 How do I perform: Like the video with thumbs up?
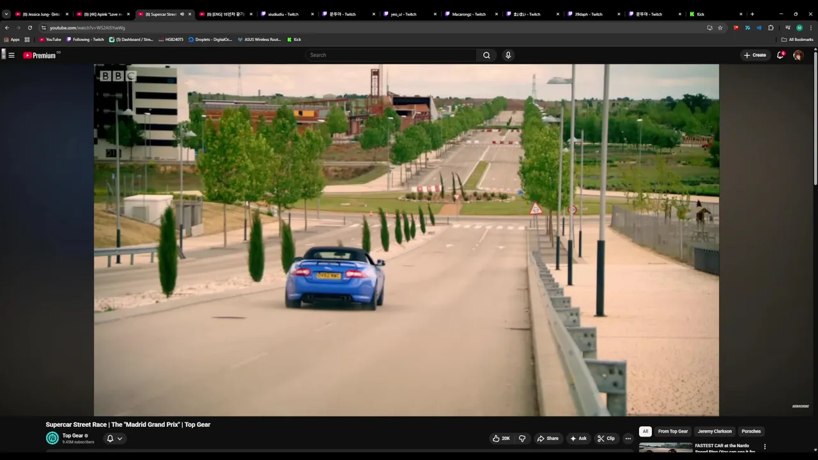(x=501, y=438)
